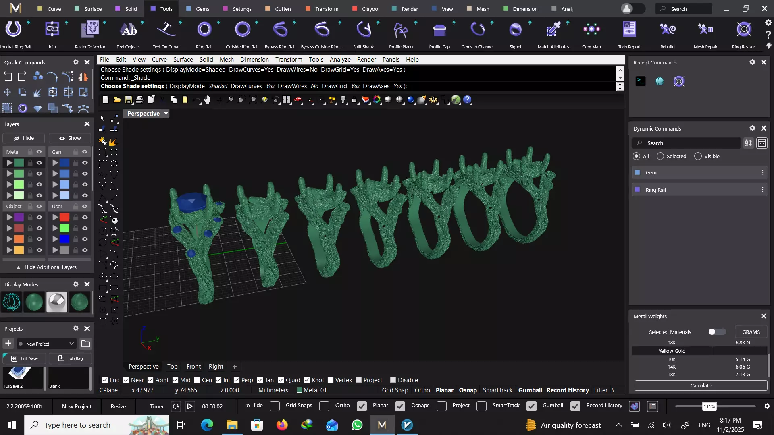774x435 pixels.
Task: Open the Gems In Channel tool
Action: point(477,34)
